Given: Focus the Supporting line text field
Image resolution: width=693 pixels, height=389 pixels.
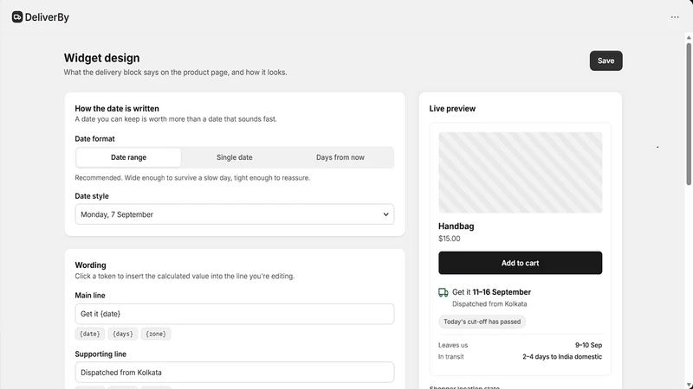Looking at the screenshot, I should [x=234, y=373].
